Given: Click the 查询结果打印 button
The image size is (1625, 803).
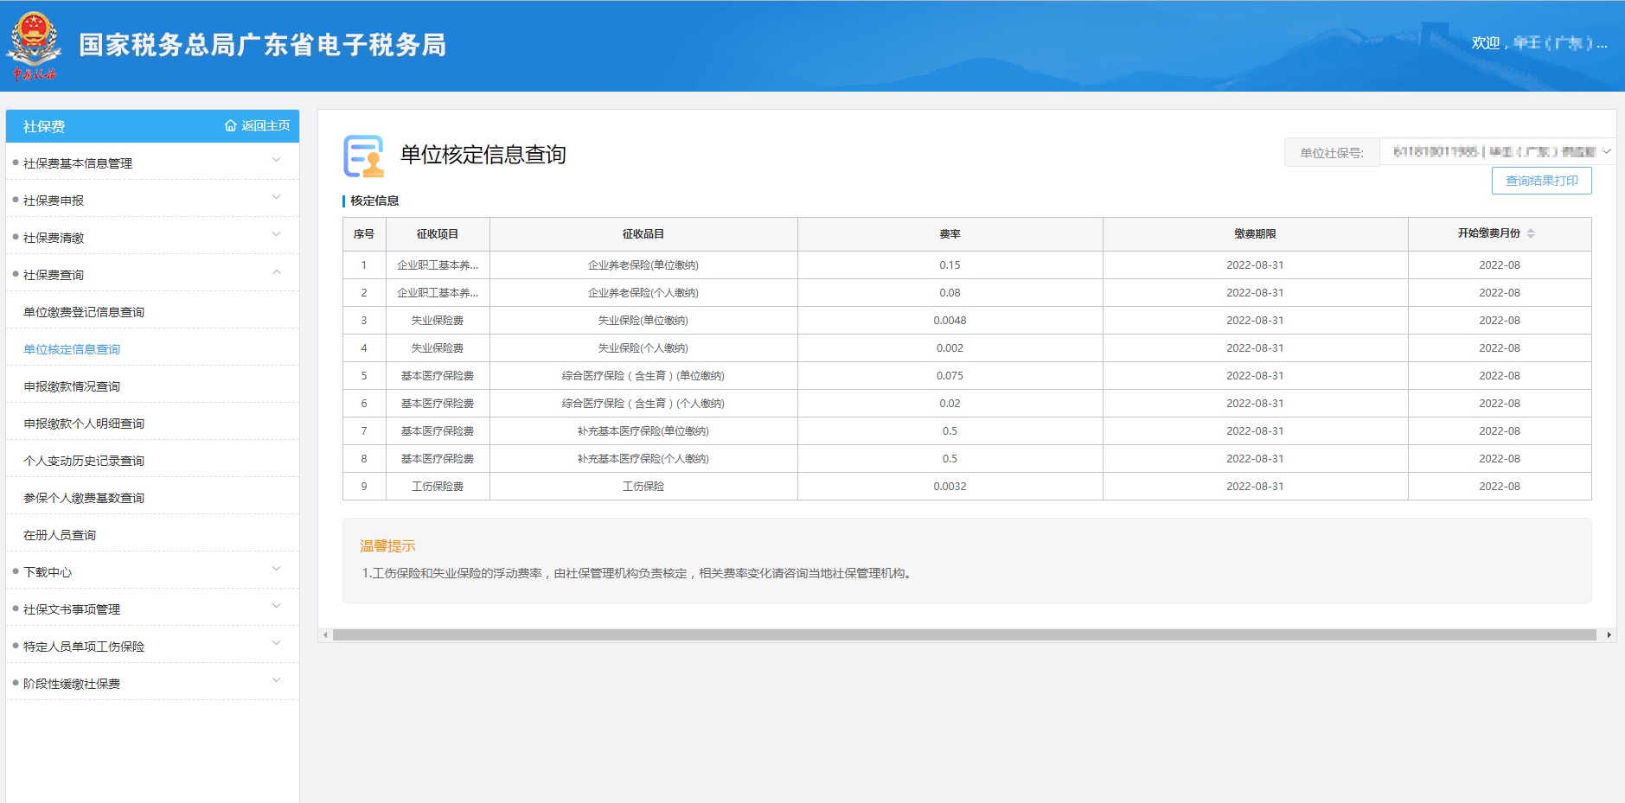Looking at the screenshot, I should pos(1541,181).
